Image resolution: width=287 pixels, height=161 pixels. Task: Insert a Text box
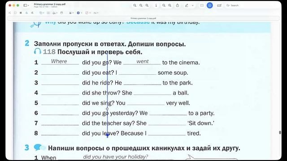point(48,13)
